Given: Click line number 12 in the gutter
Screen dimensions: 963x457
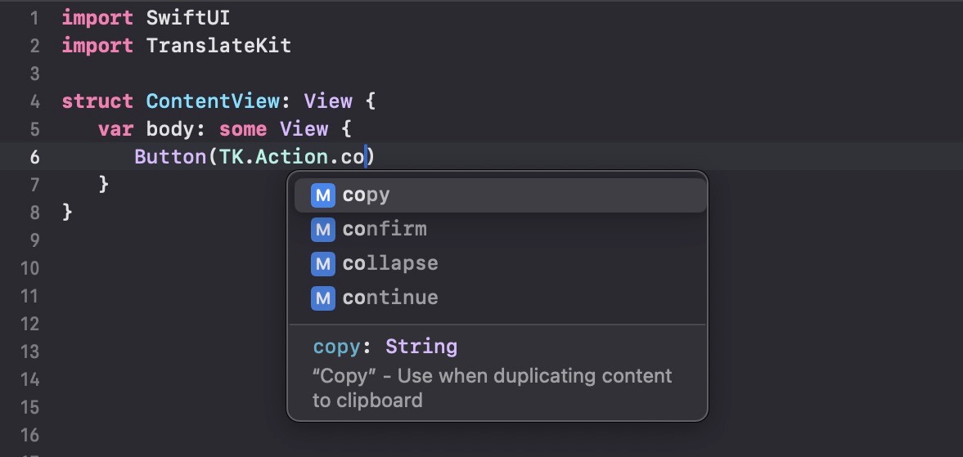Looking at the screenshot, I should (29, 324).
